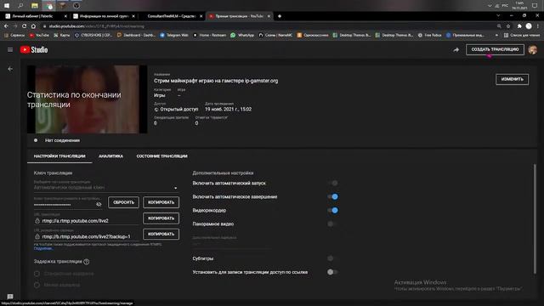The width and height of the screenshot is (544, 306).
Task: Close the Прямые трансляции YouTube tab
Action: pyautogui.click(x=269, y=16)
